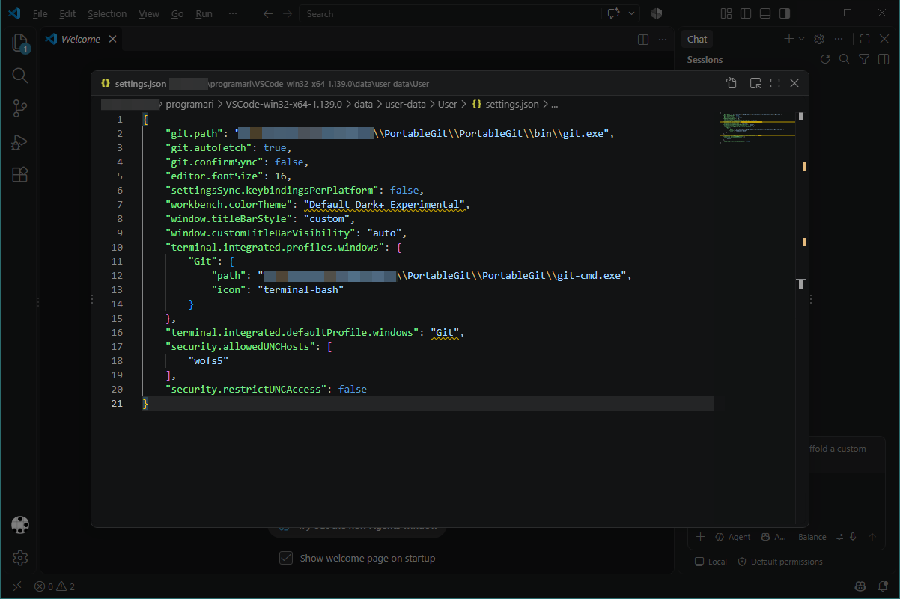Open errors and warnings in status bar

click(x=55, y=587)
